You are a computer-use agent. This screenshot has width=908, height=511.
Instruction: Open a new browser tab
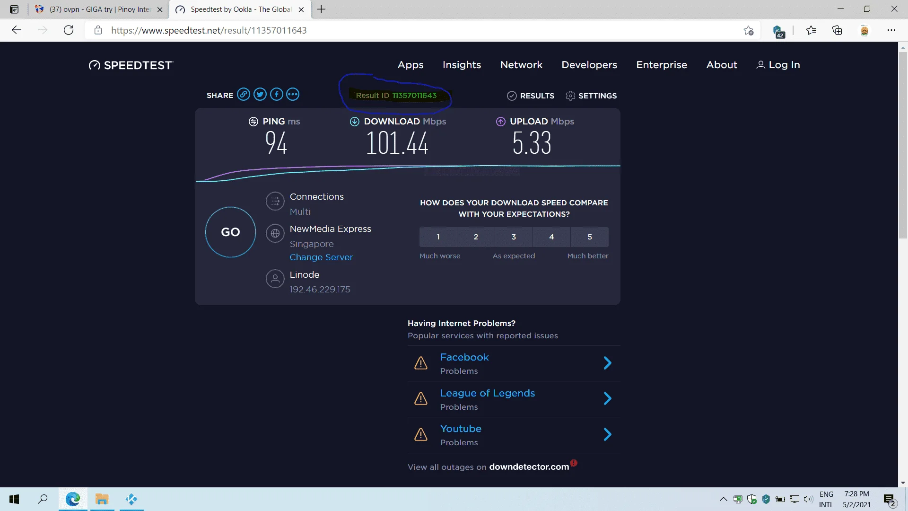pyautogui.click(x=321, y=9)
